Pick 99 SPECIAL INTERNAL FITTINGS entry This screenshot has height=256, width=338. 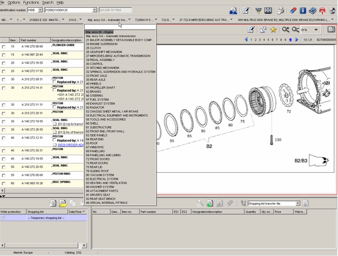(107, 203)
